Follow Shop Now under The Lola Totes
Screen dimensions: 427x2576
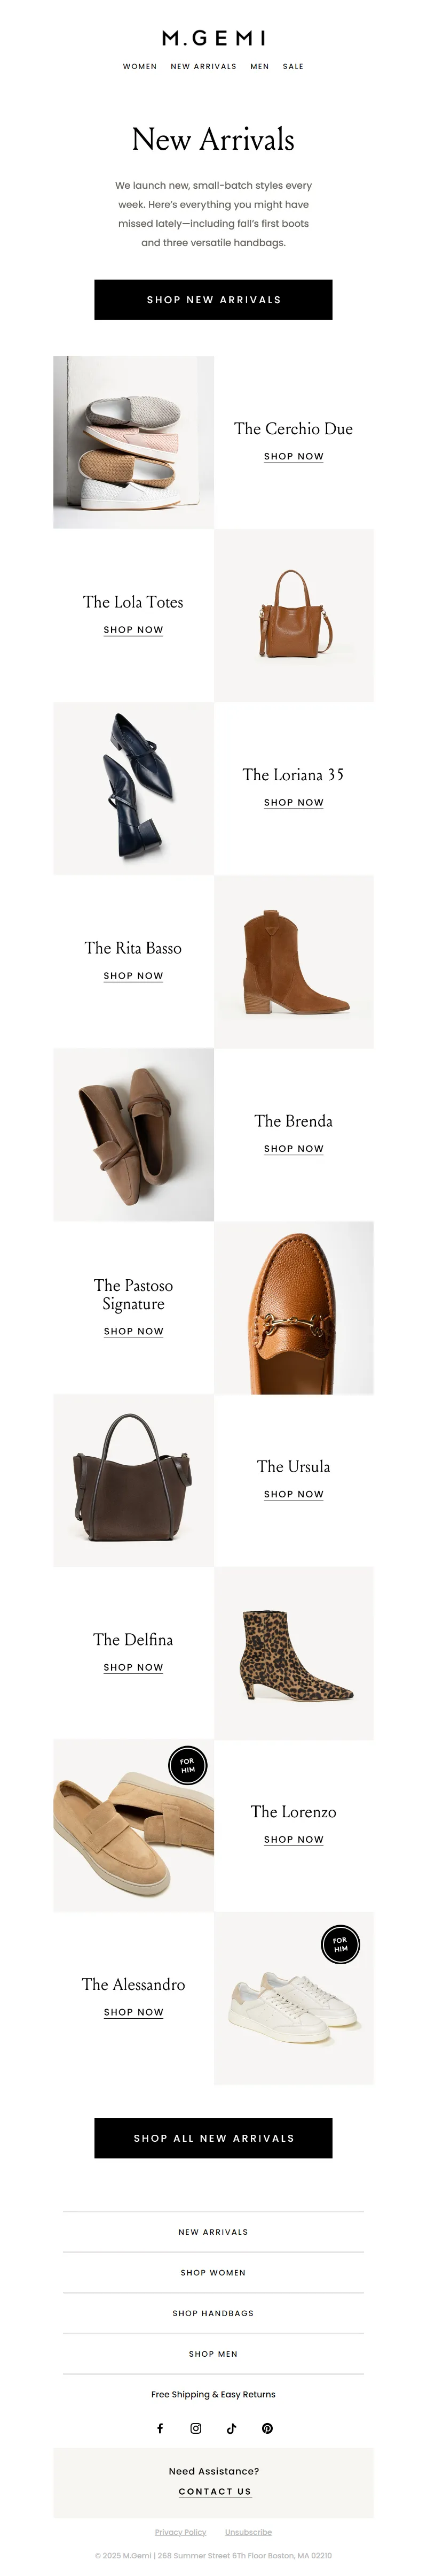click(x=133, y=630)
